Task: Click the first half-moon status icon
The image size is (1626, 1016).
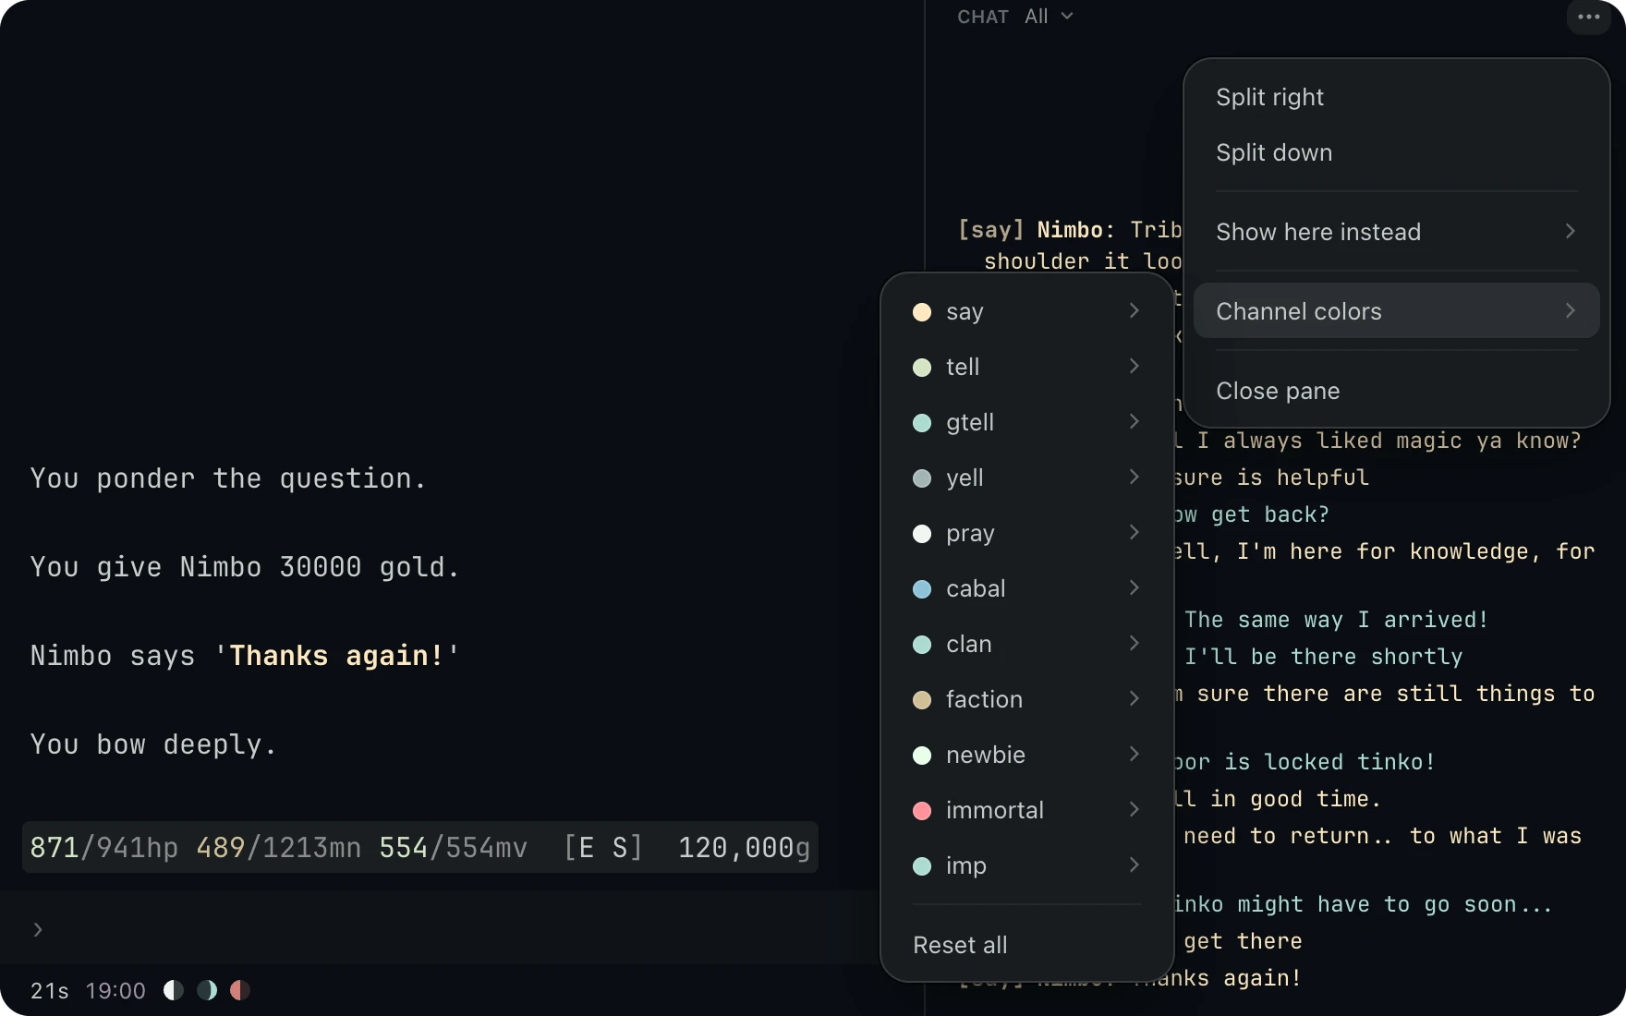Action: (174, 990)
